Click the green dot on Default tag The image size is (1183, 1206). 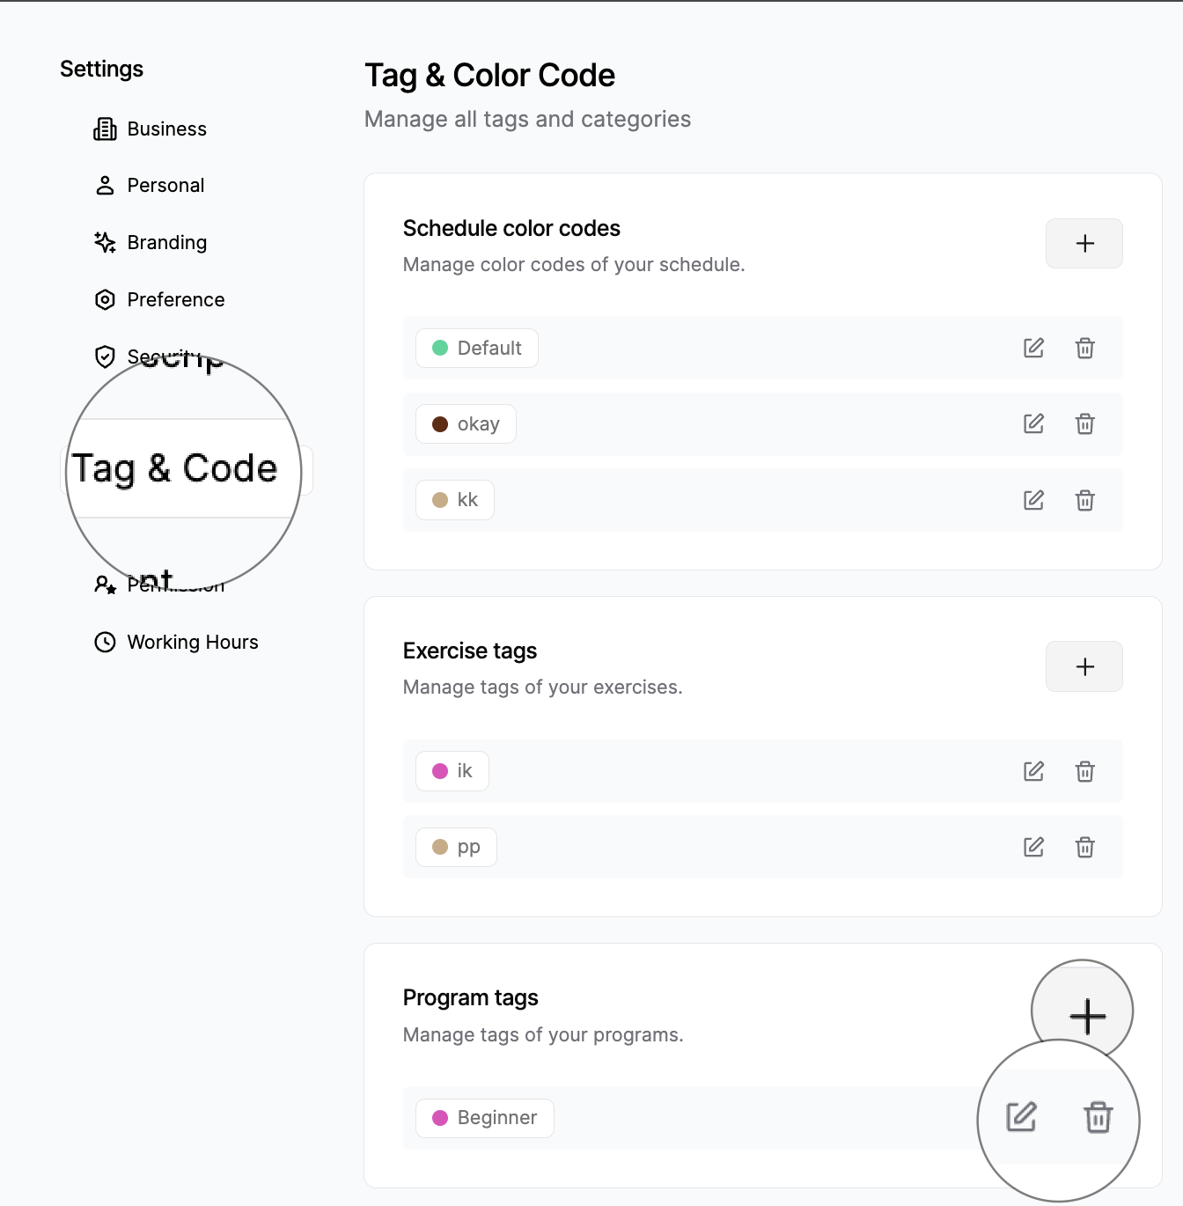[x=441, y=348]
